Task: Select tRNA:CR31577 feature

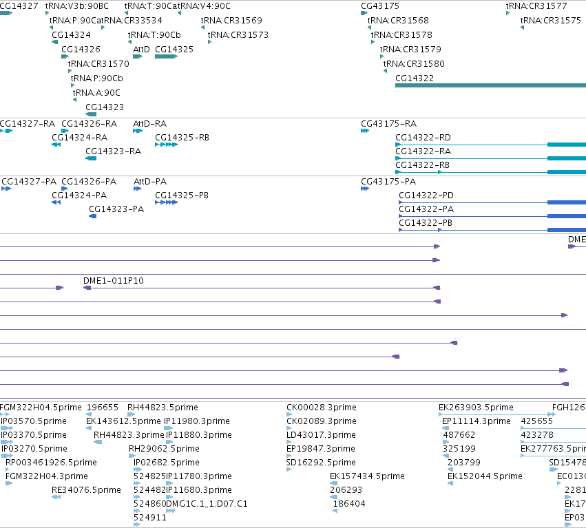Action: click(x=507, y=14)
